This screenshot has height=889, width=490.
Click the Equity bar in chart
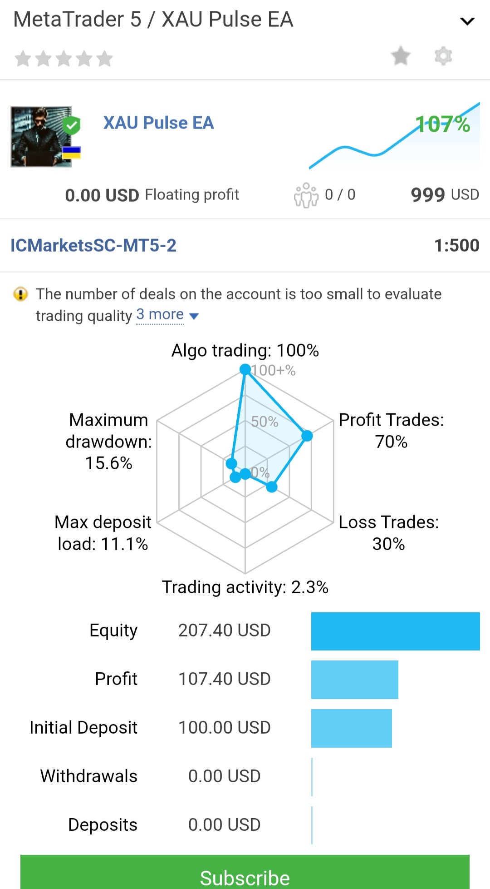click(395, 631)
